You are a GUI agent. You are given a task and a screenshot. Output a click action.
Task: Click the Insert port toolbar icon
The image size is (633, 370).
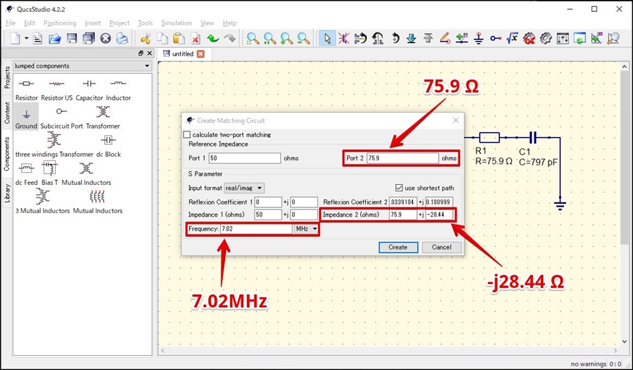click(x=496, y=39)
